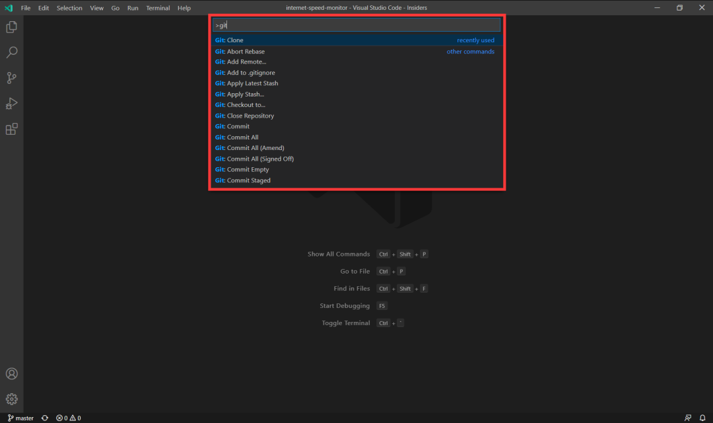Open the Edit menu
Screen dimensions: 713x423
tap(43, 8)
